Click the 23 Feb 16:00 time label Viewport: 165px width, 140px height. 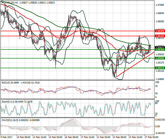135,137
